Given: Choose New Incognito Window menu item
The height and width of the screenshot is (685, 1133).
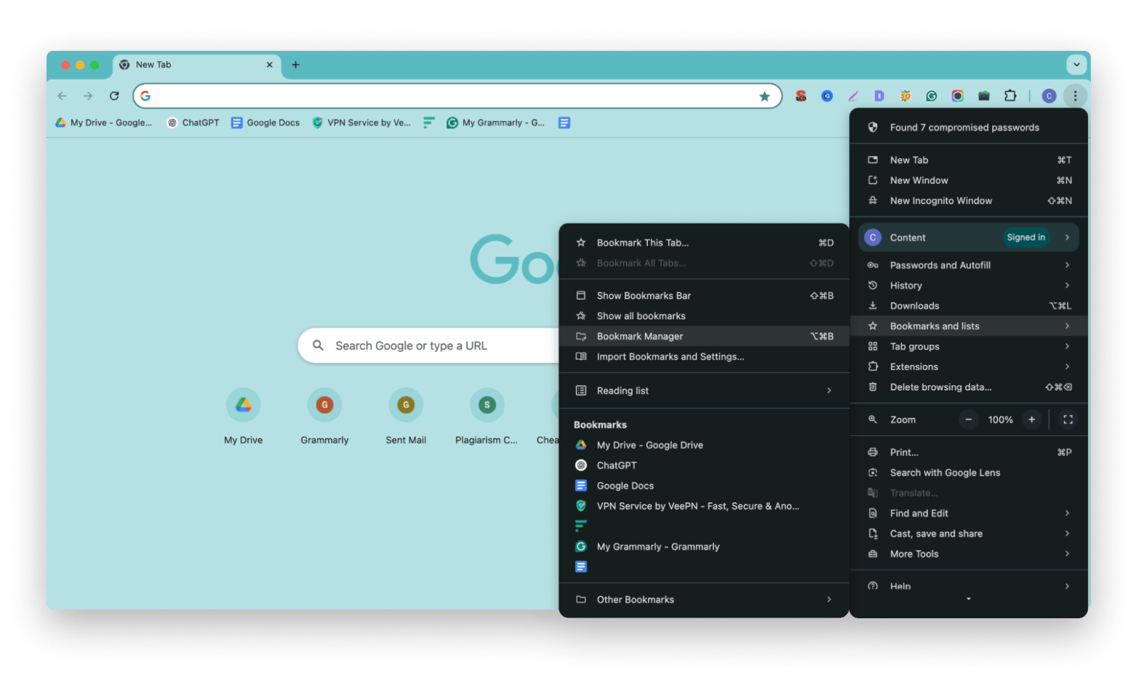Looking at the screenshot, I should (941, 200).
